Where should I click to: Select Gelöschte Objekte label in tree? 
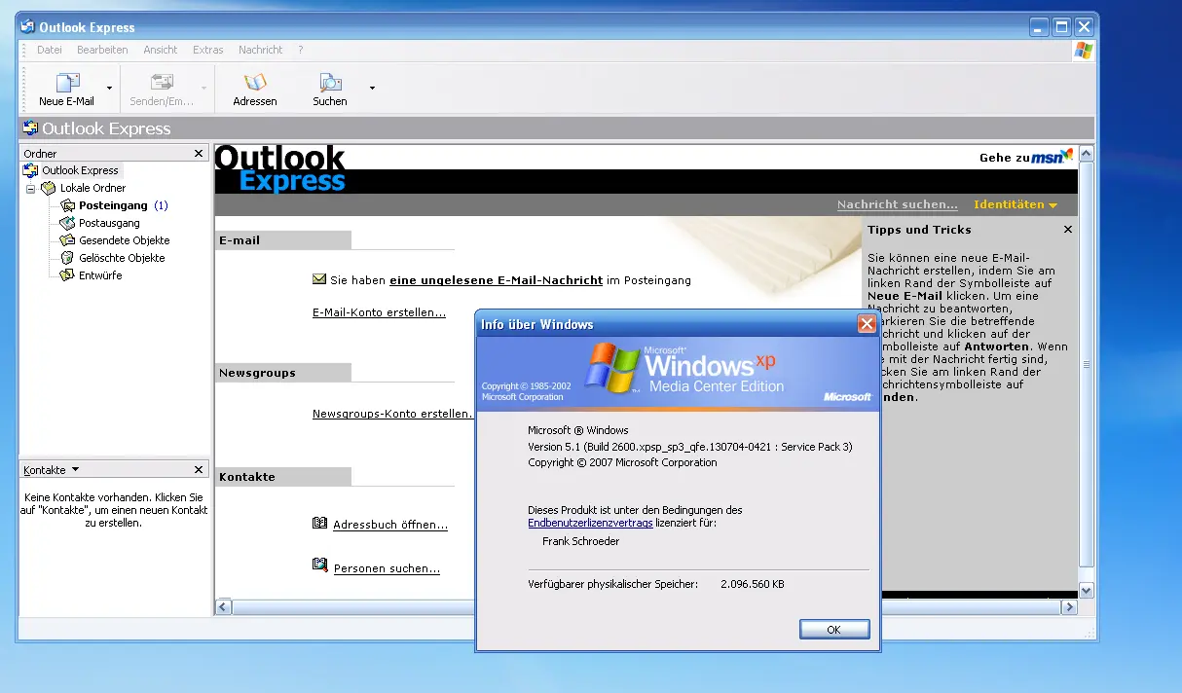[122, 258]
